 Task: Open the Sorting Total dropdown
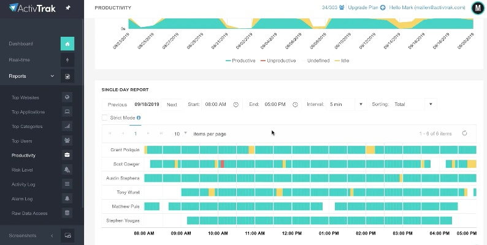[430, 104]
